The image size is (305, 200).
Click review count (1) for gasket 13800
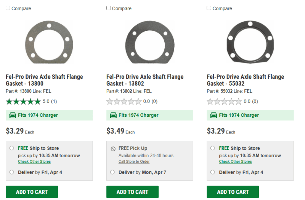(x=54, y=102)
